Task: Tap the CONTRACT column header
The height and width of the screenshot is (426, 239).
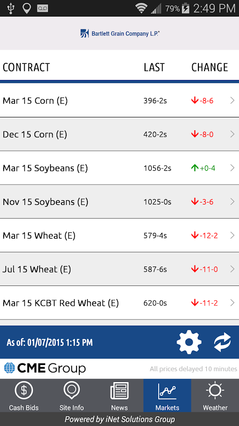Action: 26,67
